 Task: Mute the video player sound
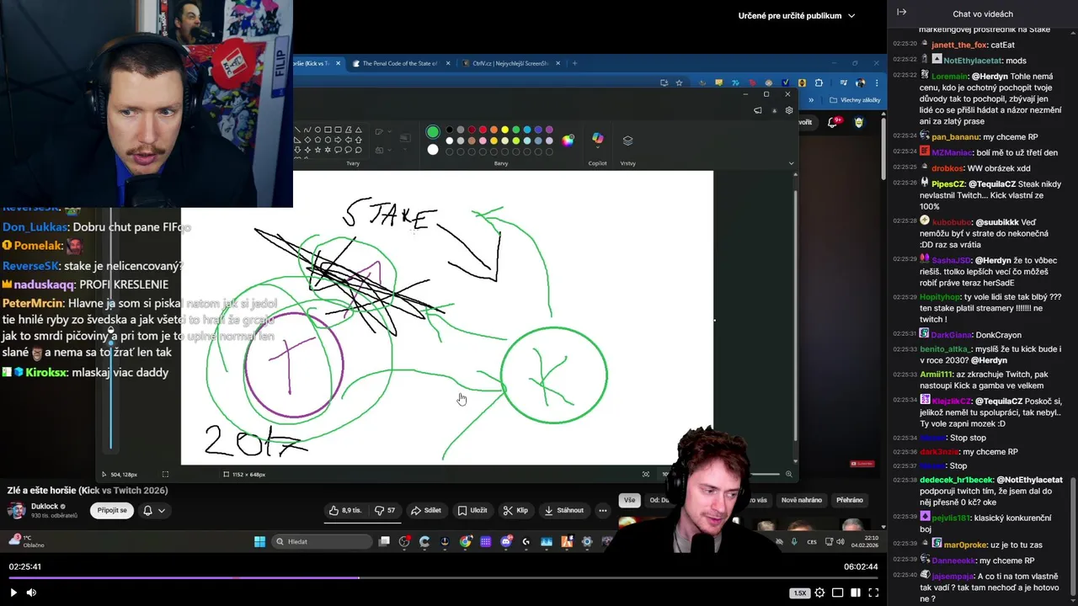pyautogui.click(x=31, y=593)
